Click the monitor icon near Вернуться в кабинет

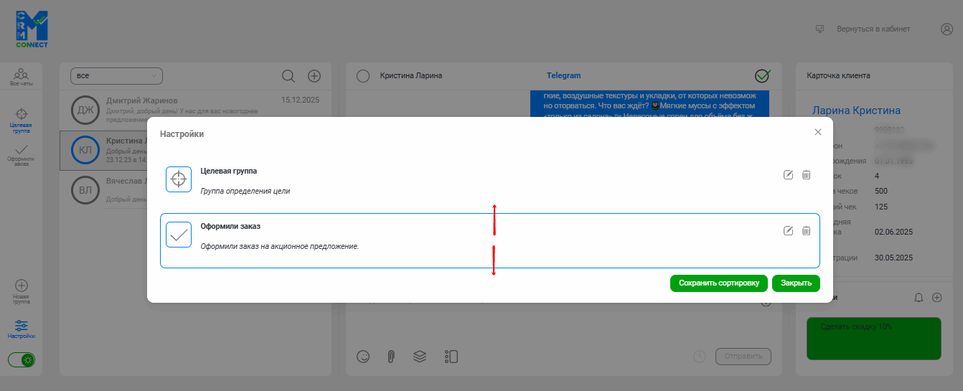coord(820,29)
